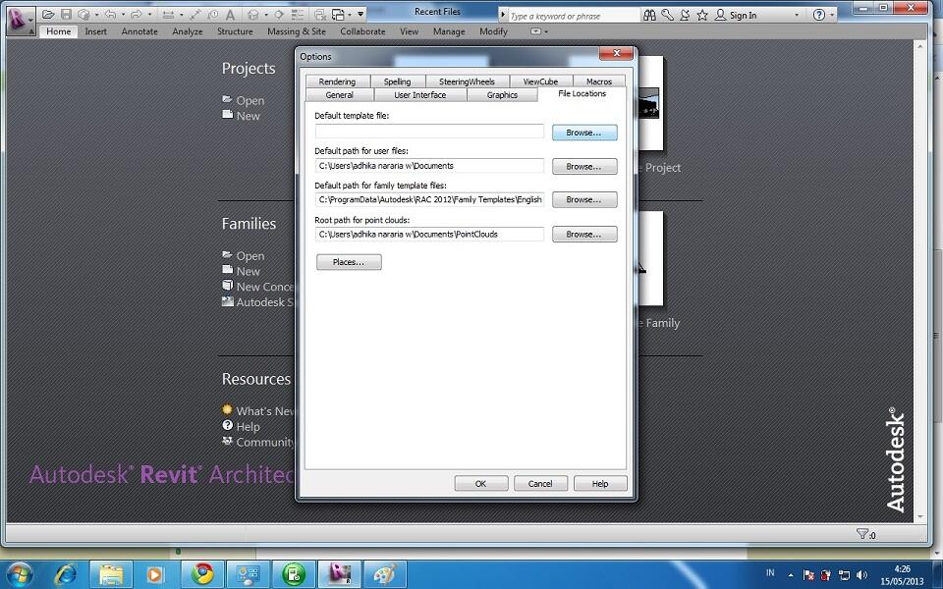Click the Switch Windows icon
This screenshot has width=943, height=589.
pos(339,14)
